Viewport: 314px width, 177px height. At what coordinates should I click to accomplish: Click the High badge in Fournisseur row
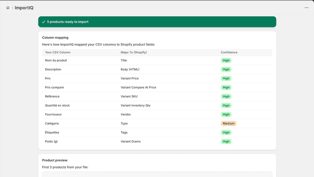(x=226, y=115)
